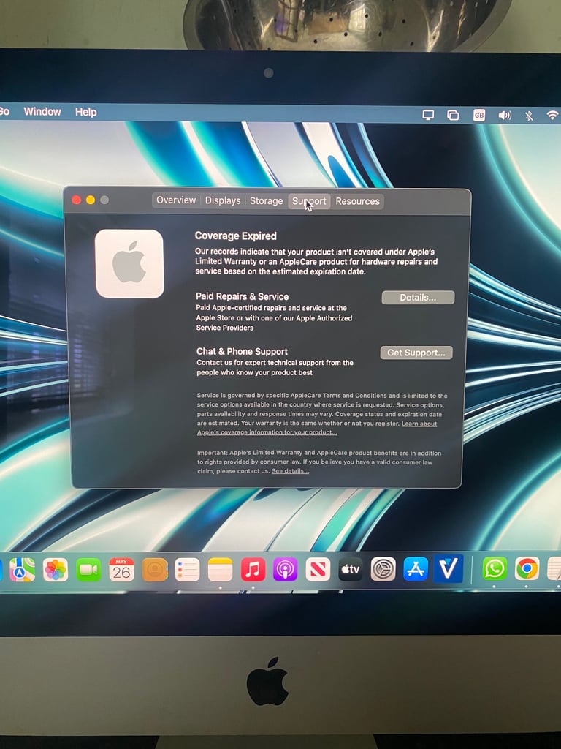Launch Music from the dock
The height and width of the screenshot is (749, 561).
pyautogui.click(x=253, y=569)
